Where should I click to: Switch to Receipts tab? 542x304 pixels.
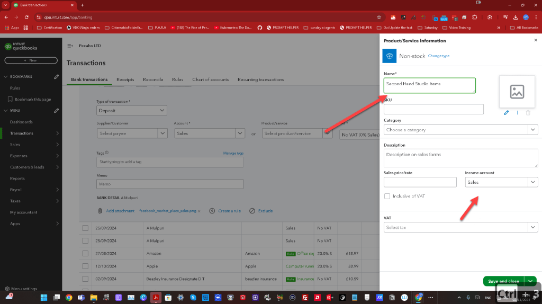coord(125,79)
